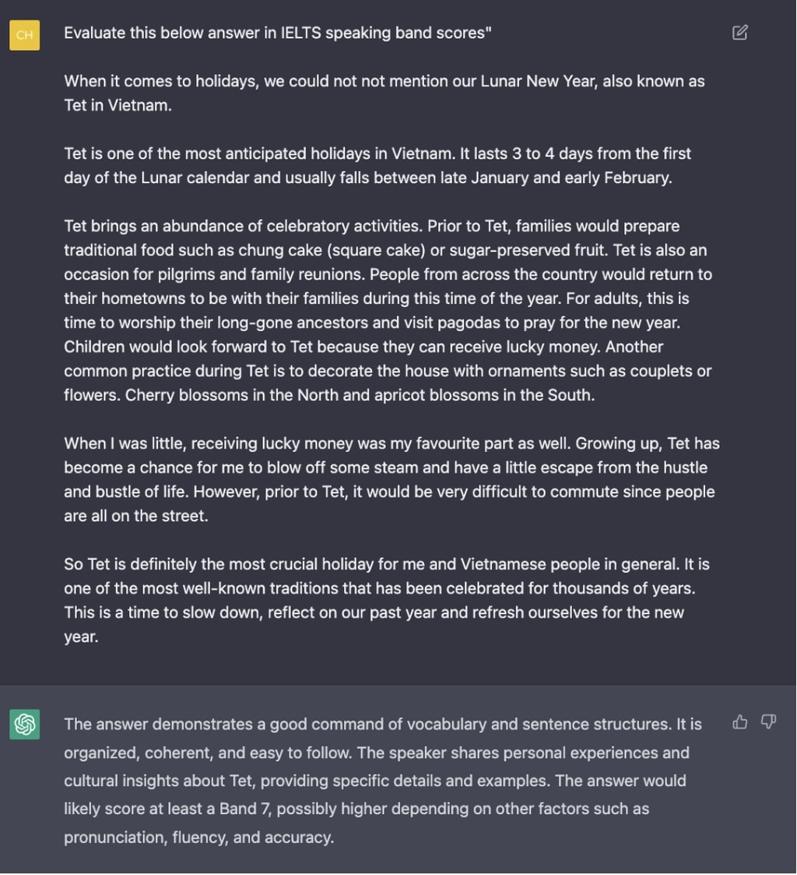The height and width of the screenshot is (875, 797).
Task: Click the paragraph starting "When it comes to holidays"
Action: [384, 93]
